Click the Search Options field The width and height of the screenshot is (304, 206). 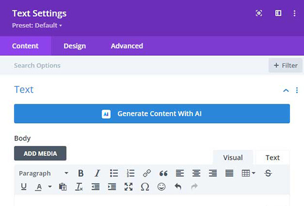[x=134, y=66]
